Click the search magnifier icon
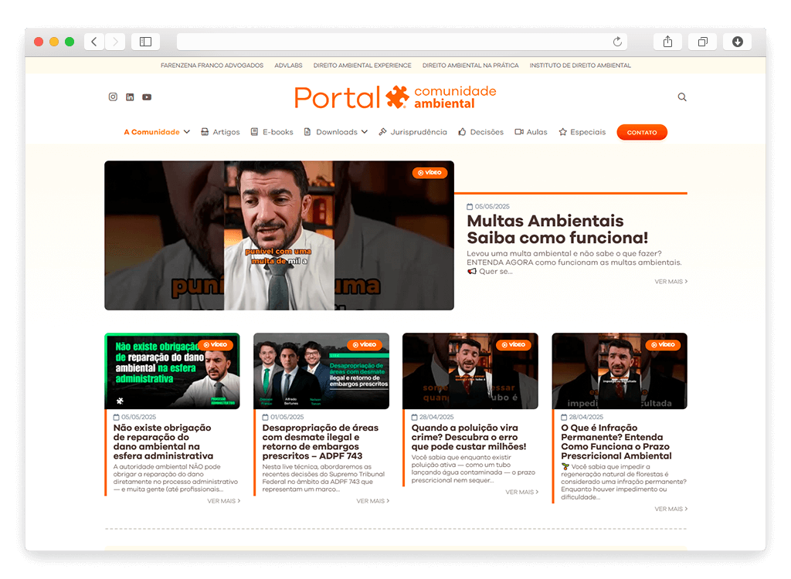 [682, 97]
